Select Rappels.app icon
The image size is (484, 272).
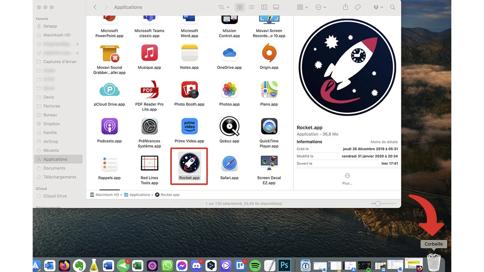pyautogui.click(x=109, y=164)
